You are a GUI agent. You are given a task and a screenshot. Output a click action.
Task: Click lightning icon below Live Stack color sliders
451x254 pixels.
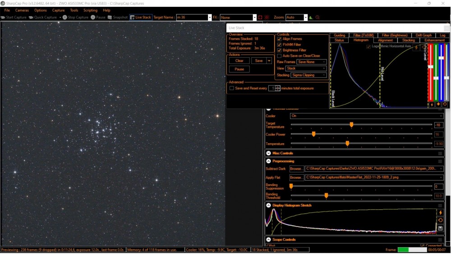tap(432, 104)
